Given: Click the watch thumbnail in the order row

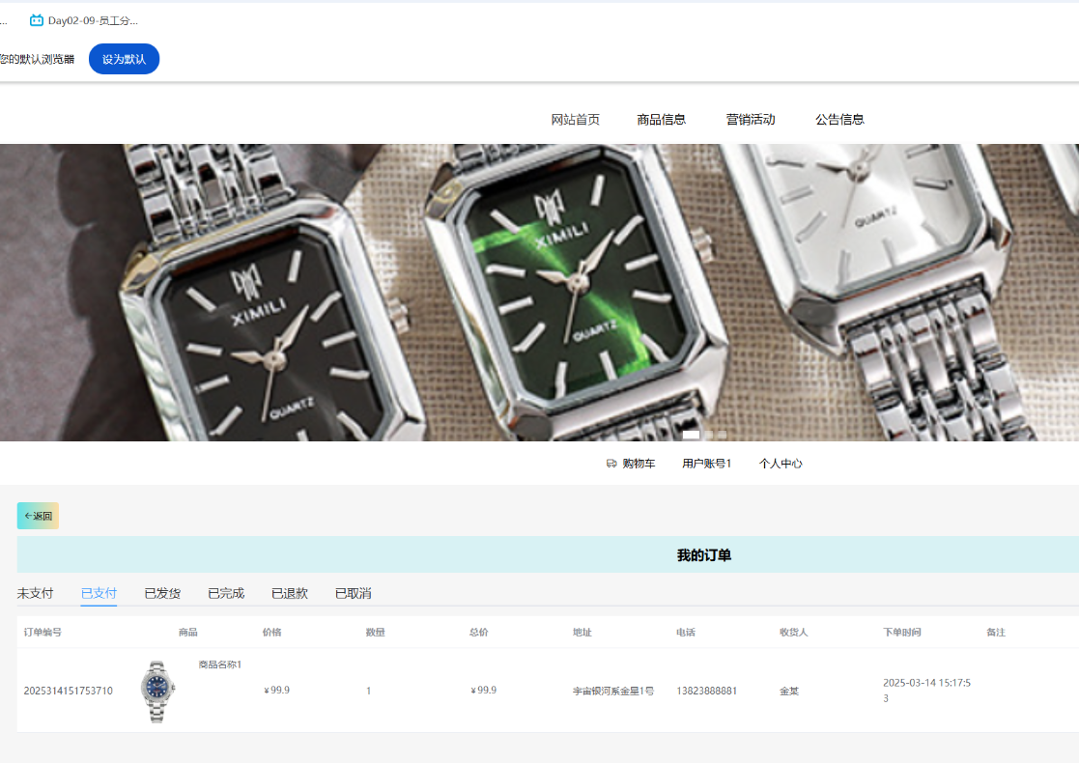Looking at the screenshot, I should (157, 692).
